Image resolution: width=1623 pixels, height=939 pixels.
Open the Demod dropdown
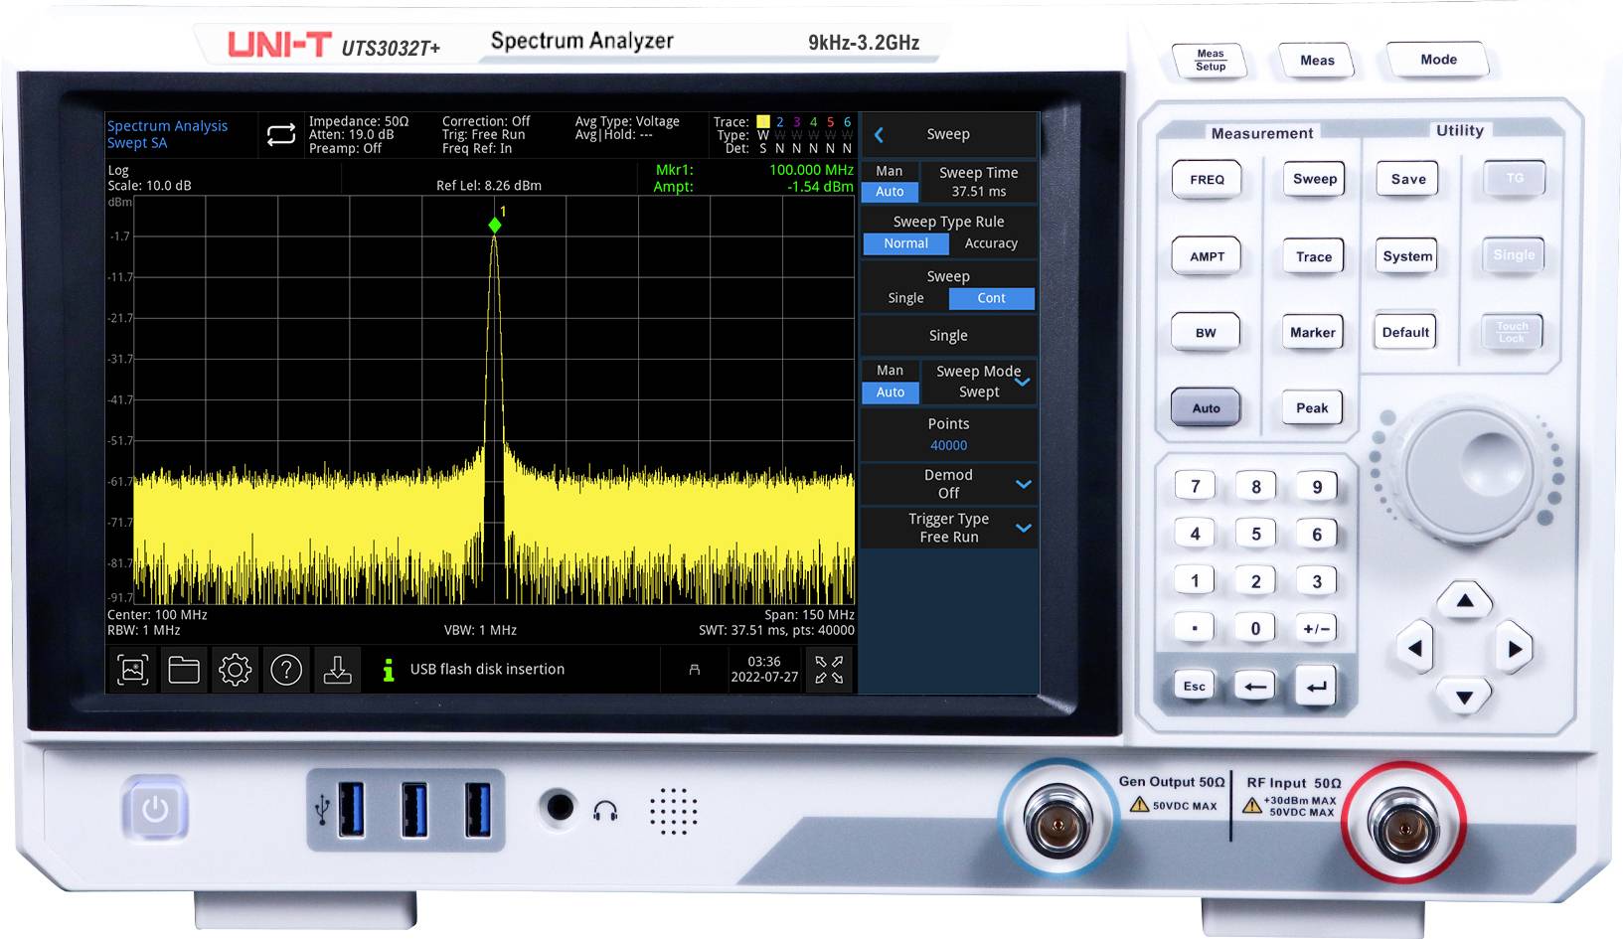click(1025, 484)
